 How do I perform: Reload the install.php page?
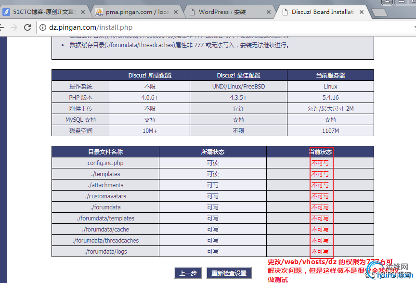[27, 27]
